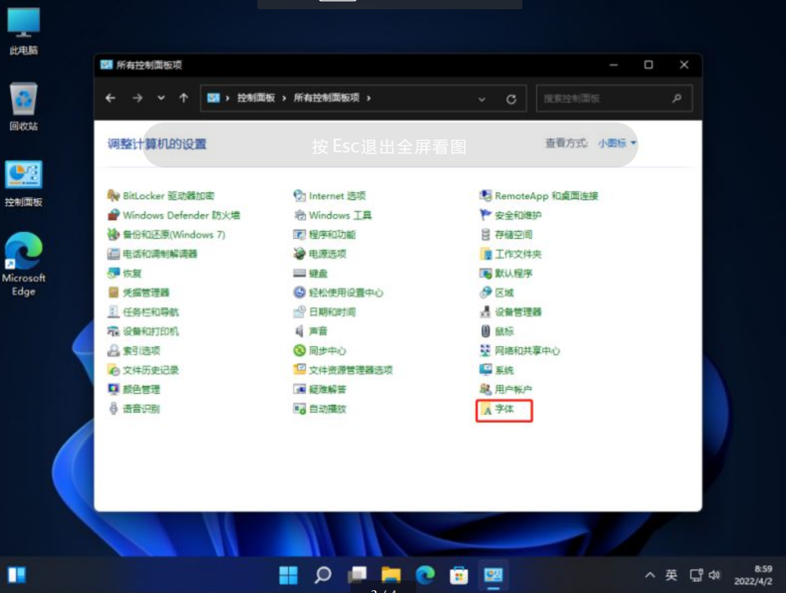Open 颜色管理 item
Screen dimensions: 786x593
(x=134, y=389)
